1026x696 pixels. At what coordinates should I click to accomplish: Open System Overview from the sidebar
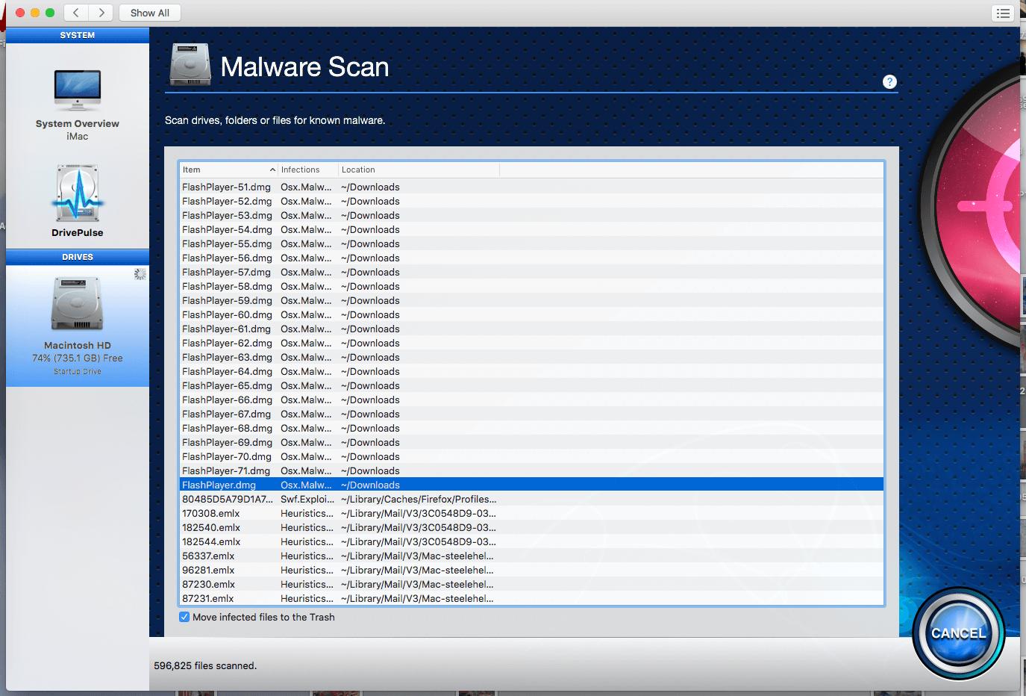click(x=77, y=101)
